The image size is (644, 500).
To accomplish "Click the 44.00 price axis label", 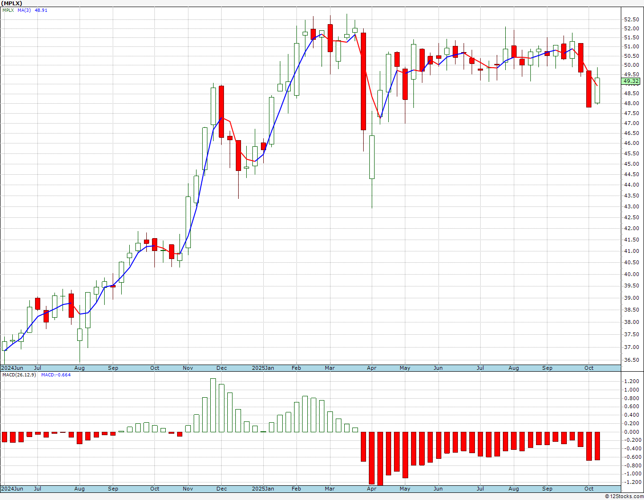I will (x=631, y=185).
